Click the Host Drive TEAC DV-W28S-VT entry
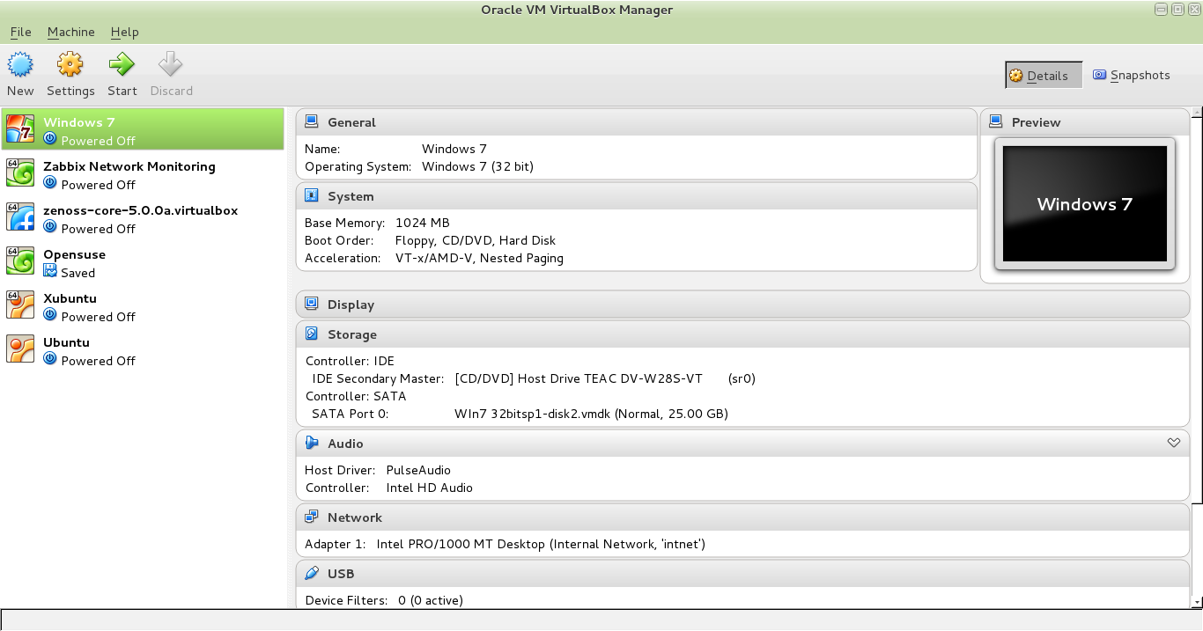 [605, 378]
